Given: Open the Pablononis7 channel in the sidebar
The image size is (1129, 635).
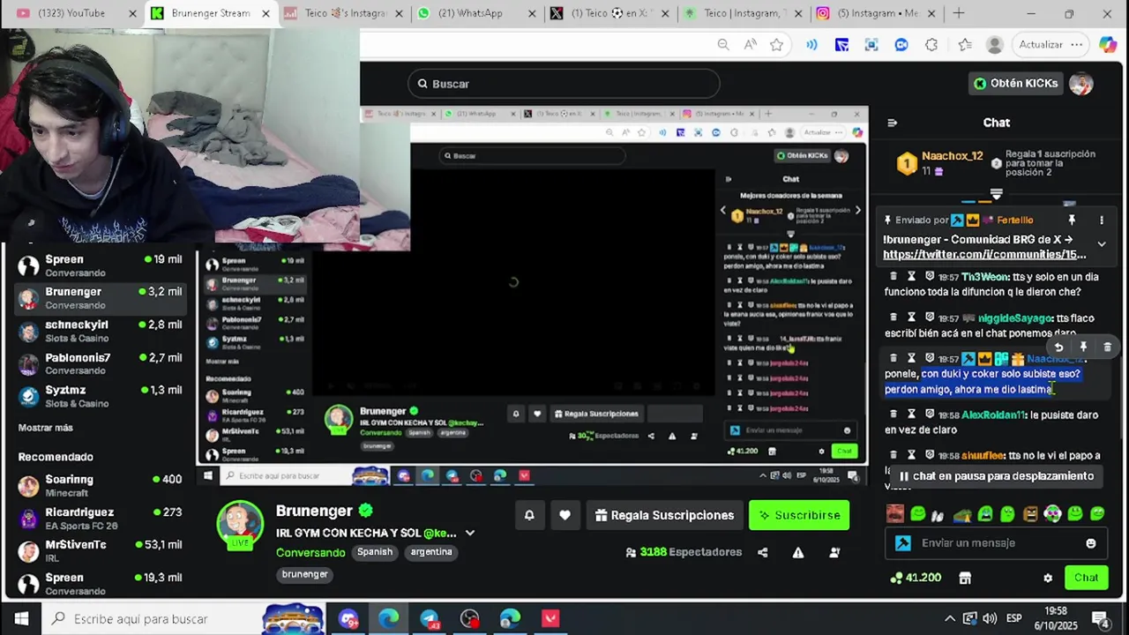Looking at the screenshot, I should point(100,363).
